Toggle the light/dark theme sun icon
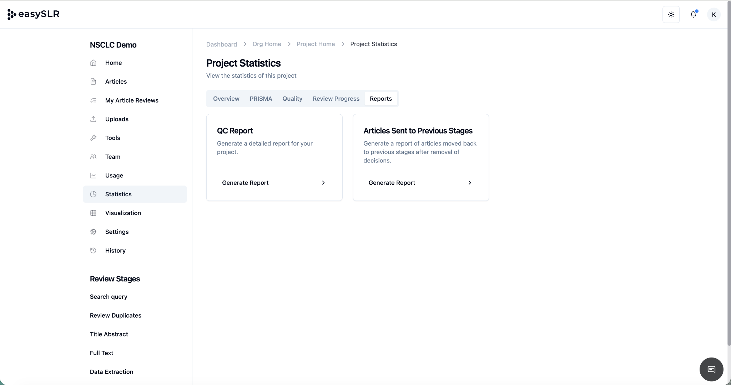 [x=671, y=15]
